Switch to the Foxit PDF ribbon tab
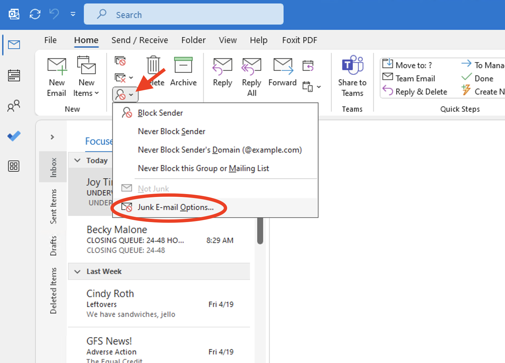This screenshot has height=363, width=505. (299, 40)
